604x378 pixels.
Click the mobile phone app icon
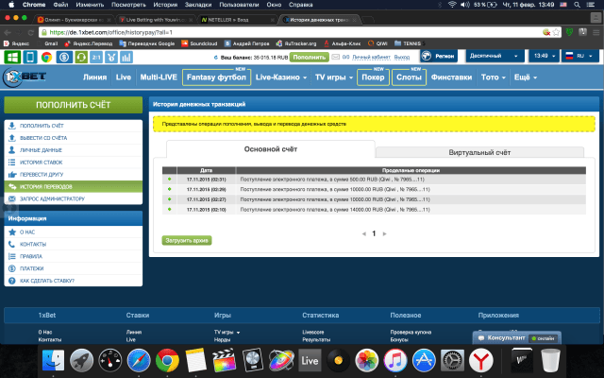click(29, 57)
